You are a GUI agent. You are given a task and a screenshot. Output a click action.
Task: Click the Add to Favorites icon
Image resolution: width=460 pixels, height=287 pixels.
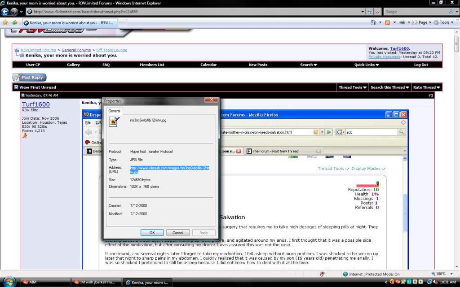point(15,22)
